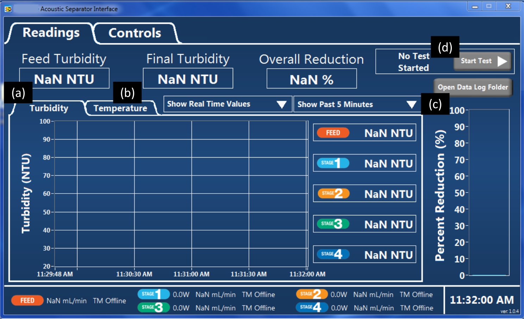The image size is (524, 319).
Task: Click the Stage 2 legend NaN NTU value
Action: (x=388, y=194)
